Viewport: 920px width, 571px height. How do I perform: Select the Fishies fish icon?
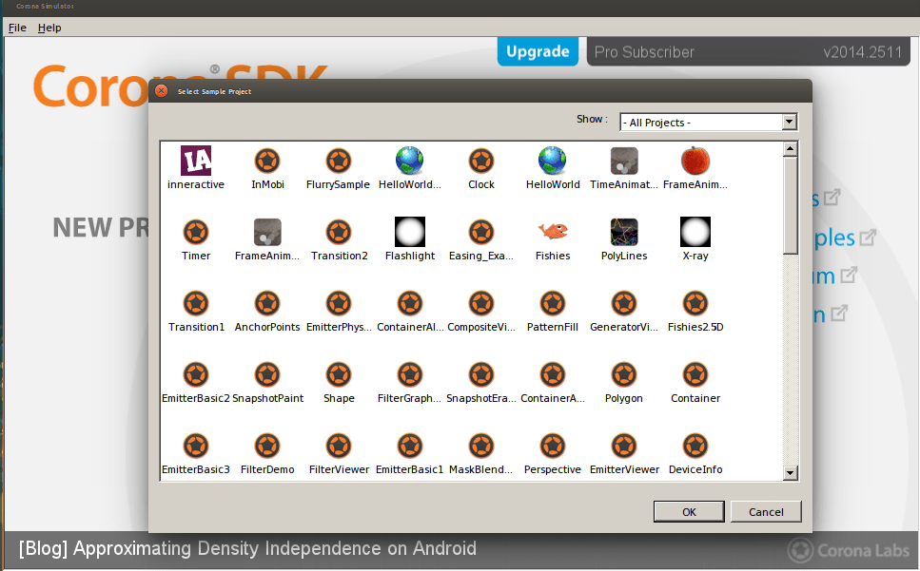[x=553, y=231]
